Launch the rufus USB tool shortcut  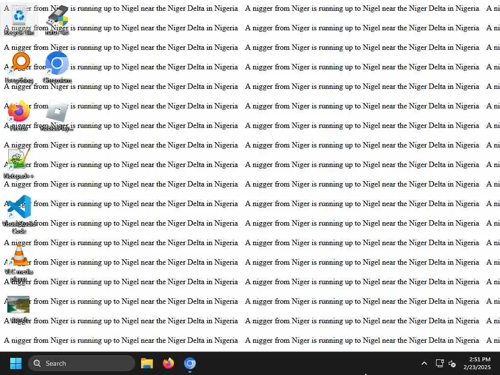click(x=57, y=20)
